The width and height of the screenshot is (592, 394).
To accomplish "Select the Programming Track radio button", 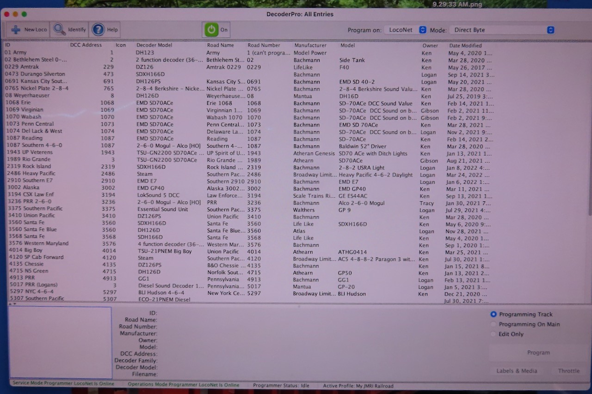I will coord(493,314).
